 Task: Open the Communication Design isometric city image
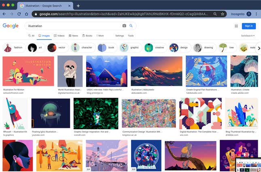[149, 113]
